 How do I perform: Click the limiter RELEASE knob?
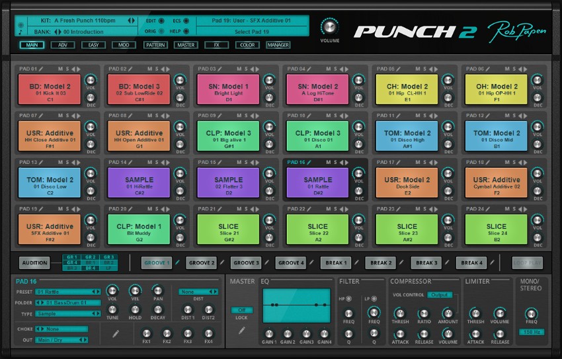pos(500,334)
